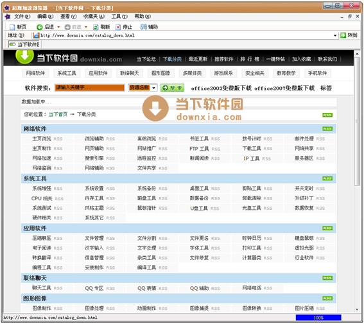Open the 工具 (Tools) menu
Image resolution: width=364 pixels, height=324 pixels.
click(119, 17)
